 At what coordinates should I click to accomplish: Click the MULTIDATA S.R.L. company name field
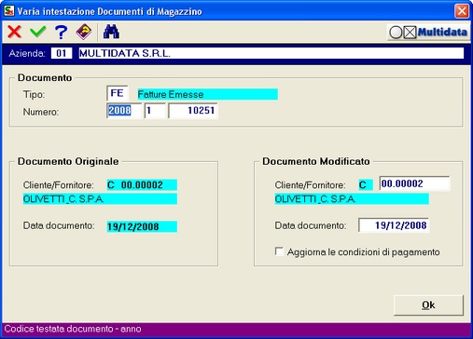271,53
